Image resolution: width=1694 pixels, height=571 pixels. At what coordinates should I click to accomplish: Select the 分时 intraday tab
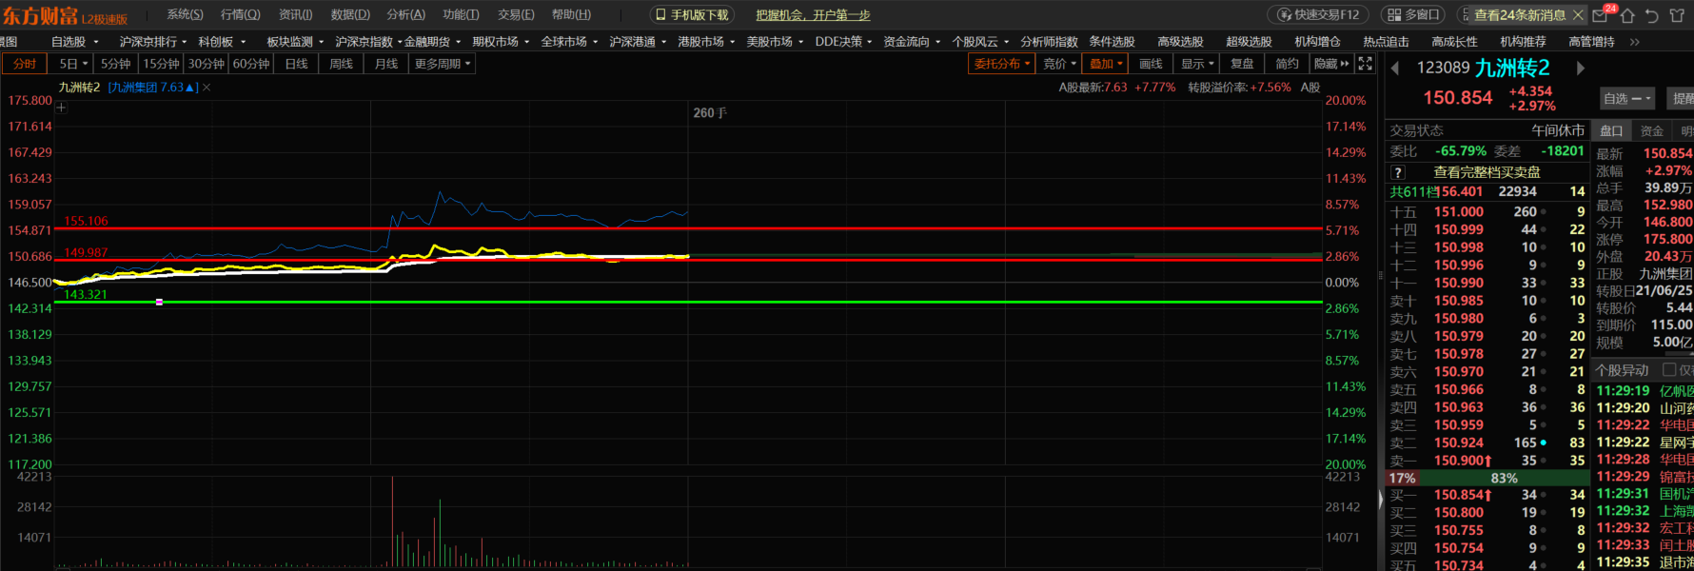pos(25,64)
